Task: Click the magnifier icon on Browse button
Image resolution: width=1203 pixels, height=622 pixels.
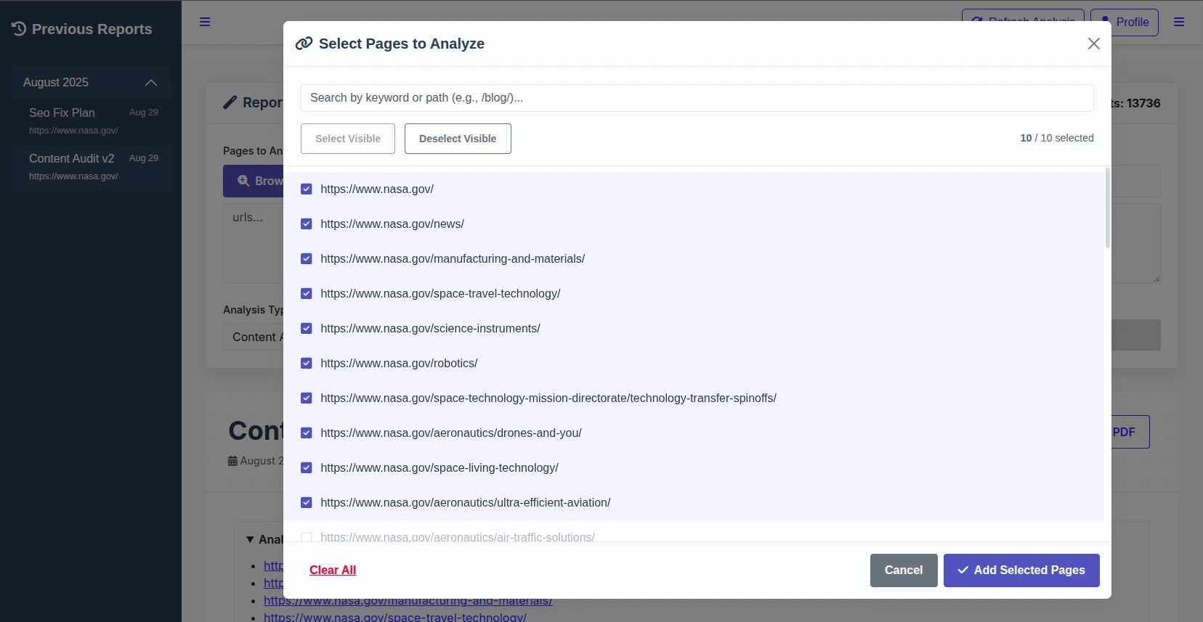Action: (x=243, y=181)
